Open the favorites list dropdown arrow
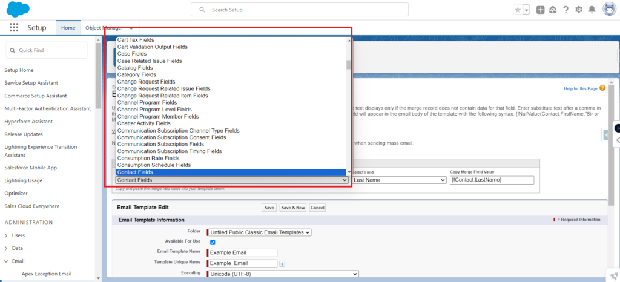This screenshot has width=620, height=282. click(526, 10)
